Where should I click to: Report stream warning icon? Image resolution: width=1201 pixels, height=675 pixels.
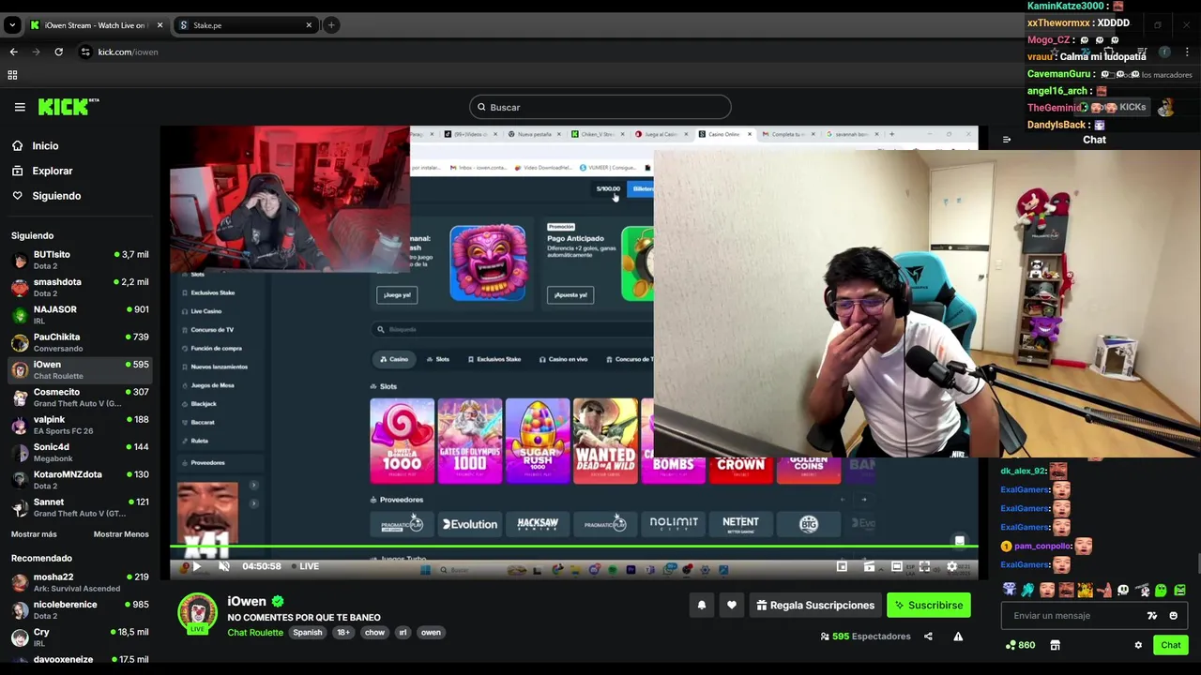(958, 637)
